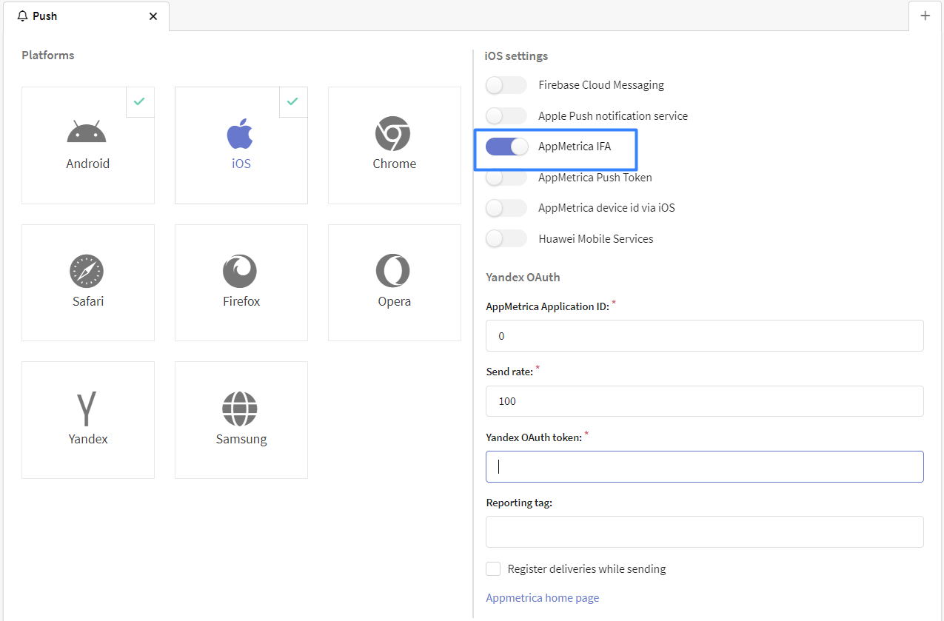The width and height of the screenshot is (944, 621).
Task: Click the AppMetrica Application ID label
Action: [547, 306]
